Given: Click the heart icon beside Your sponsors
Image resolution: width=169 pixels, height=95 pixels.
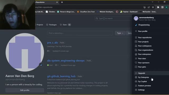Looking at the screenshot, I should [x=136, y=63].
